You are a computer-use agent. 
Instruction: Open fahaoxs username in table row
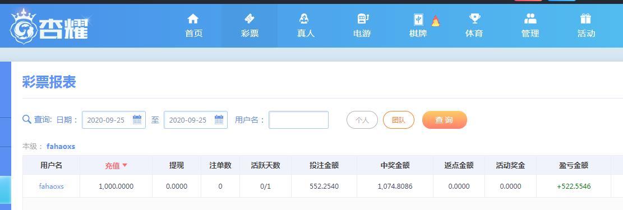pyautogui.click(x=51, y=186)
